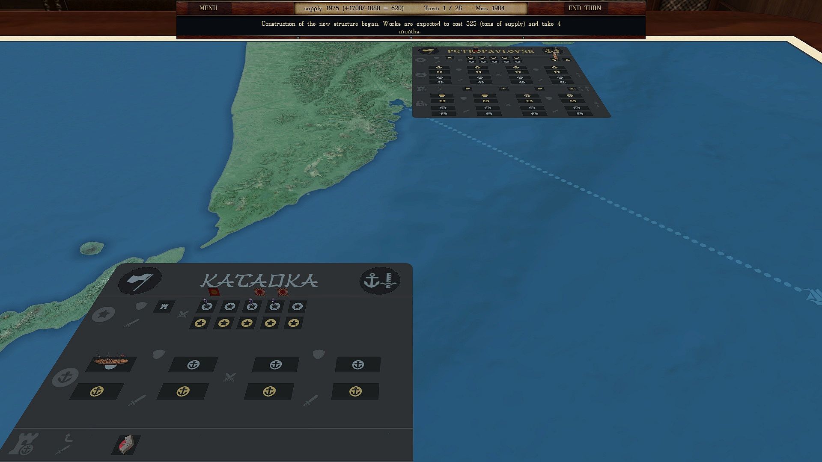This screenshot has width=822, height=462.
Task: Select the fortress slot in Kataoka's army row
Action: click(x=164, y=306)
